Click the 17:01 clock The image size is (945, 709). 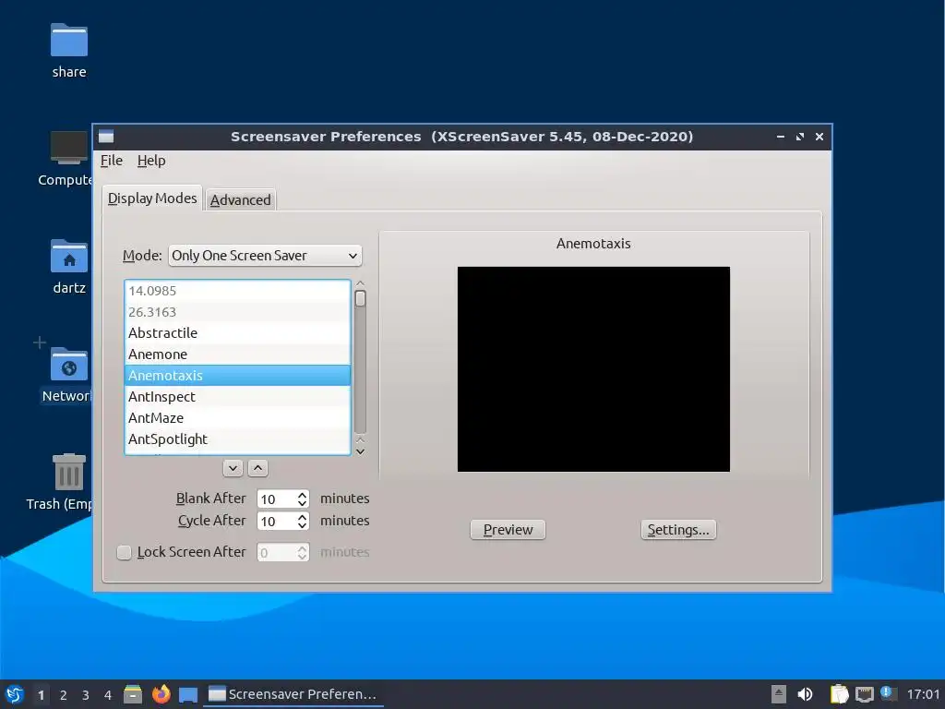point(923,694)
